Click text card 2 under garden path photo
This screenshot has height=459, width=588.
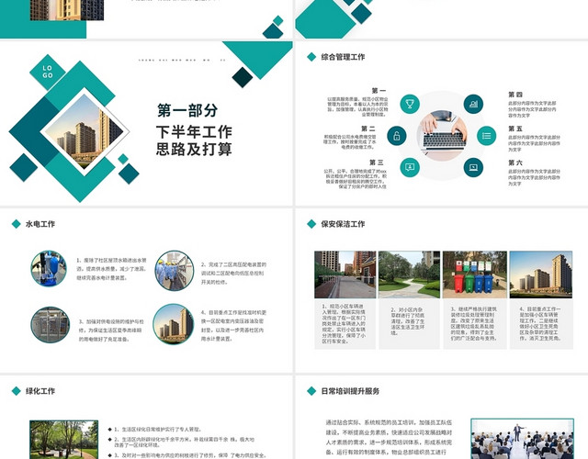[x=409, y=324]
